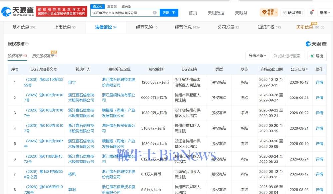The height and width of the screenshot is (194, 333).
Task: Open 田宁 in the 被执行人 column
Action: click(72, 82)
